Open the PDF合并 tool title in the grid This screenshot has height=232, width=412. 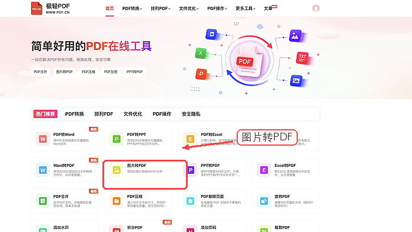point(61,196)
